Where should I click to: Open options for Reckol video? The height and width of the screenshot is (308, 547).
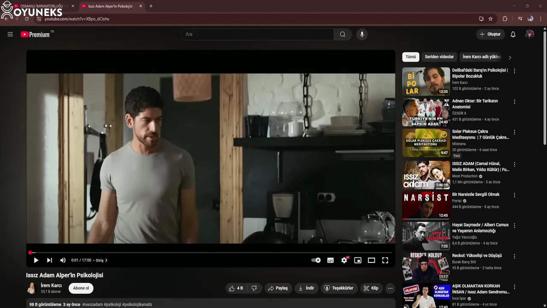click(x=515, y=256)
